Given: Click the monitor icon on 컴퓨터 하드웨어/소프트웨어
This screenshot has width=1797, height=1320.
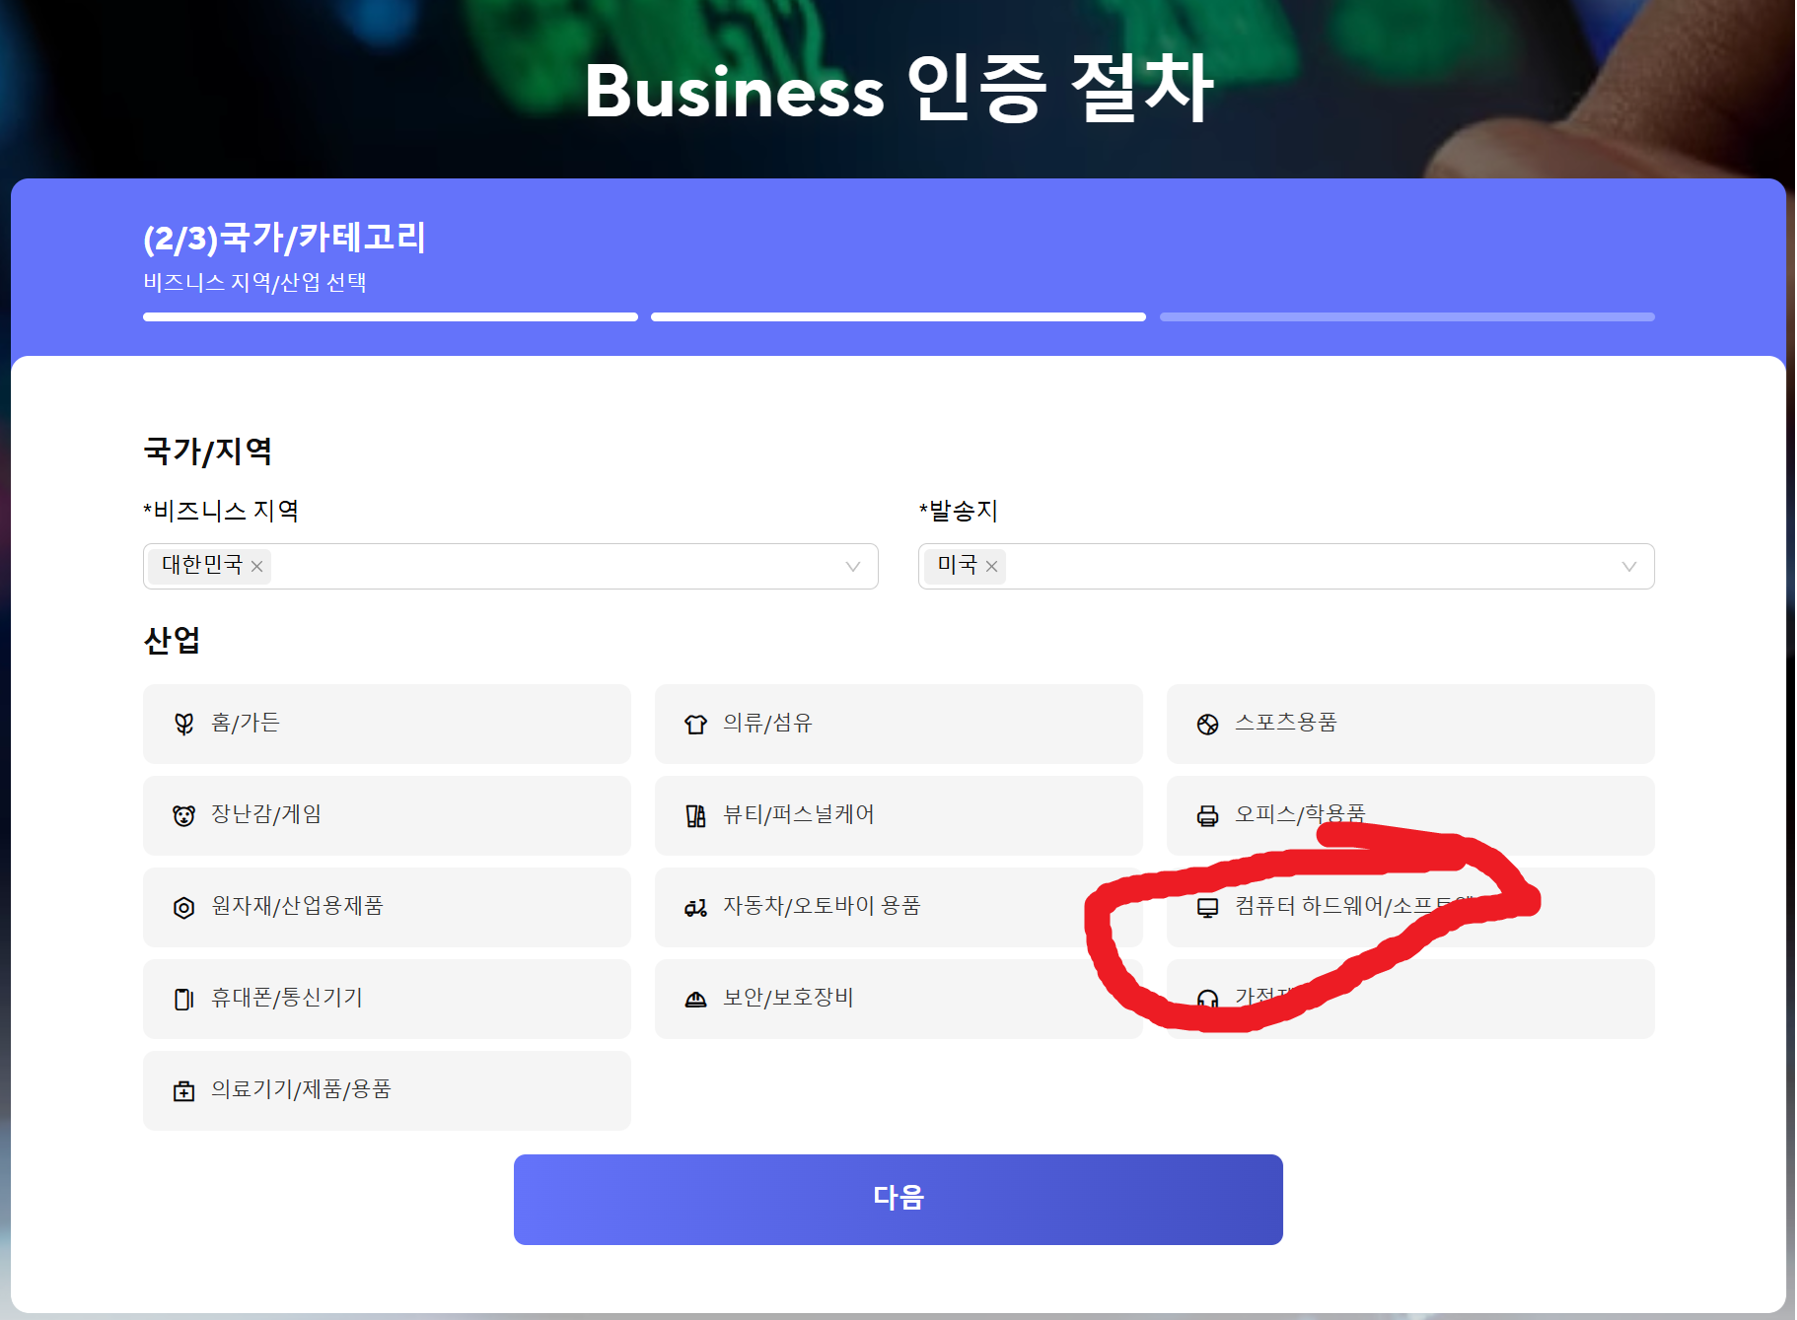Looking at the screenshot, I should tap(1208, 907).
